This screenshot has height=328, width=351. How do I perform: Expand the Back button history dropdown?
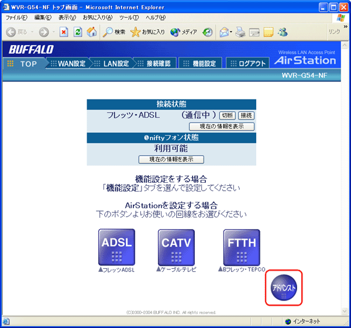(32, 32)
